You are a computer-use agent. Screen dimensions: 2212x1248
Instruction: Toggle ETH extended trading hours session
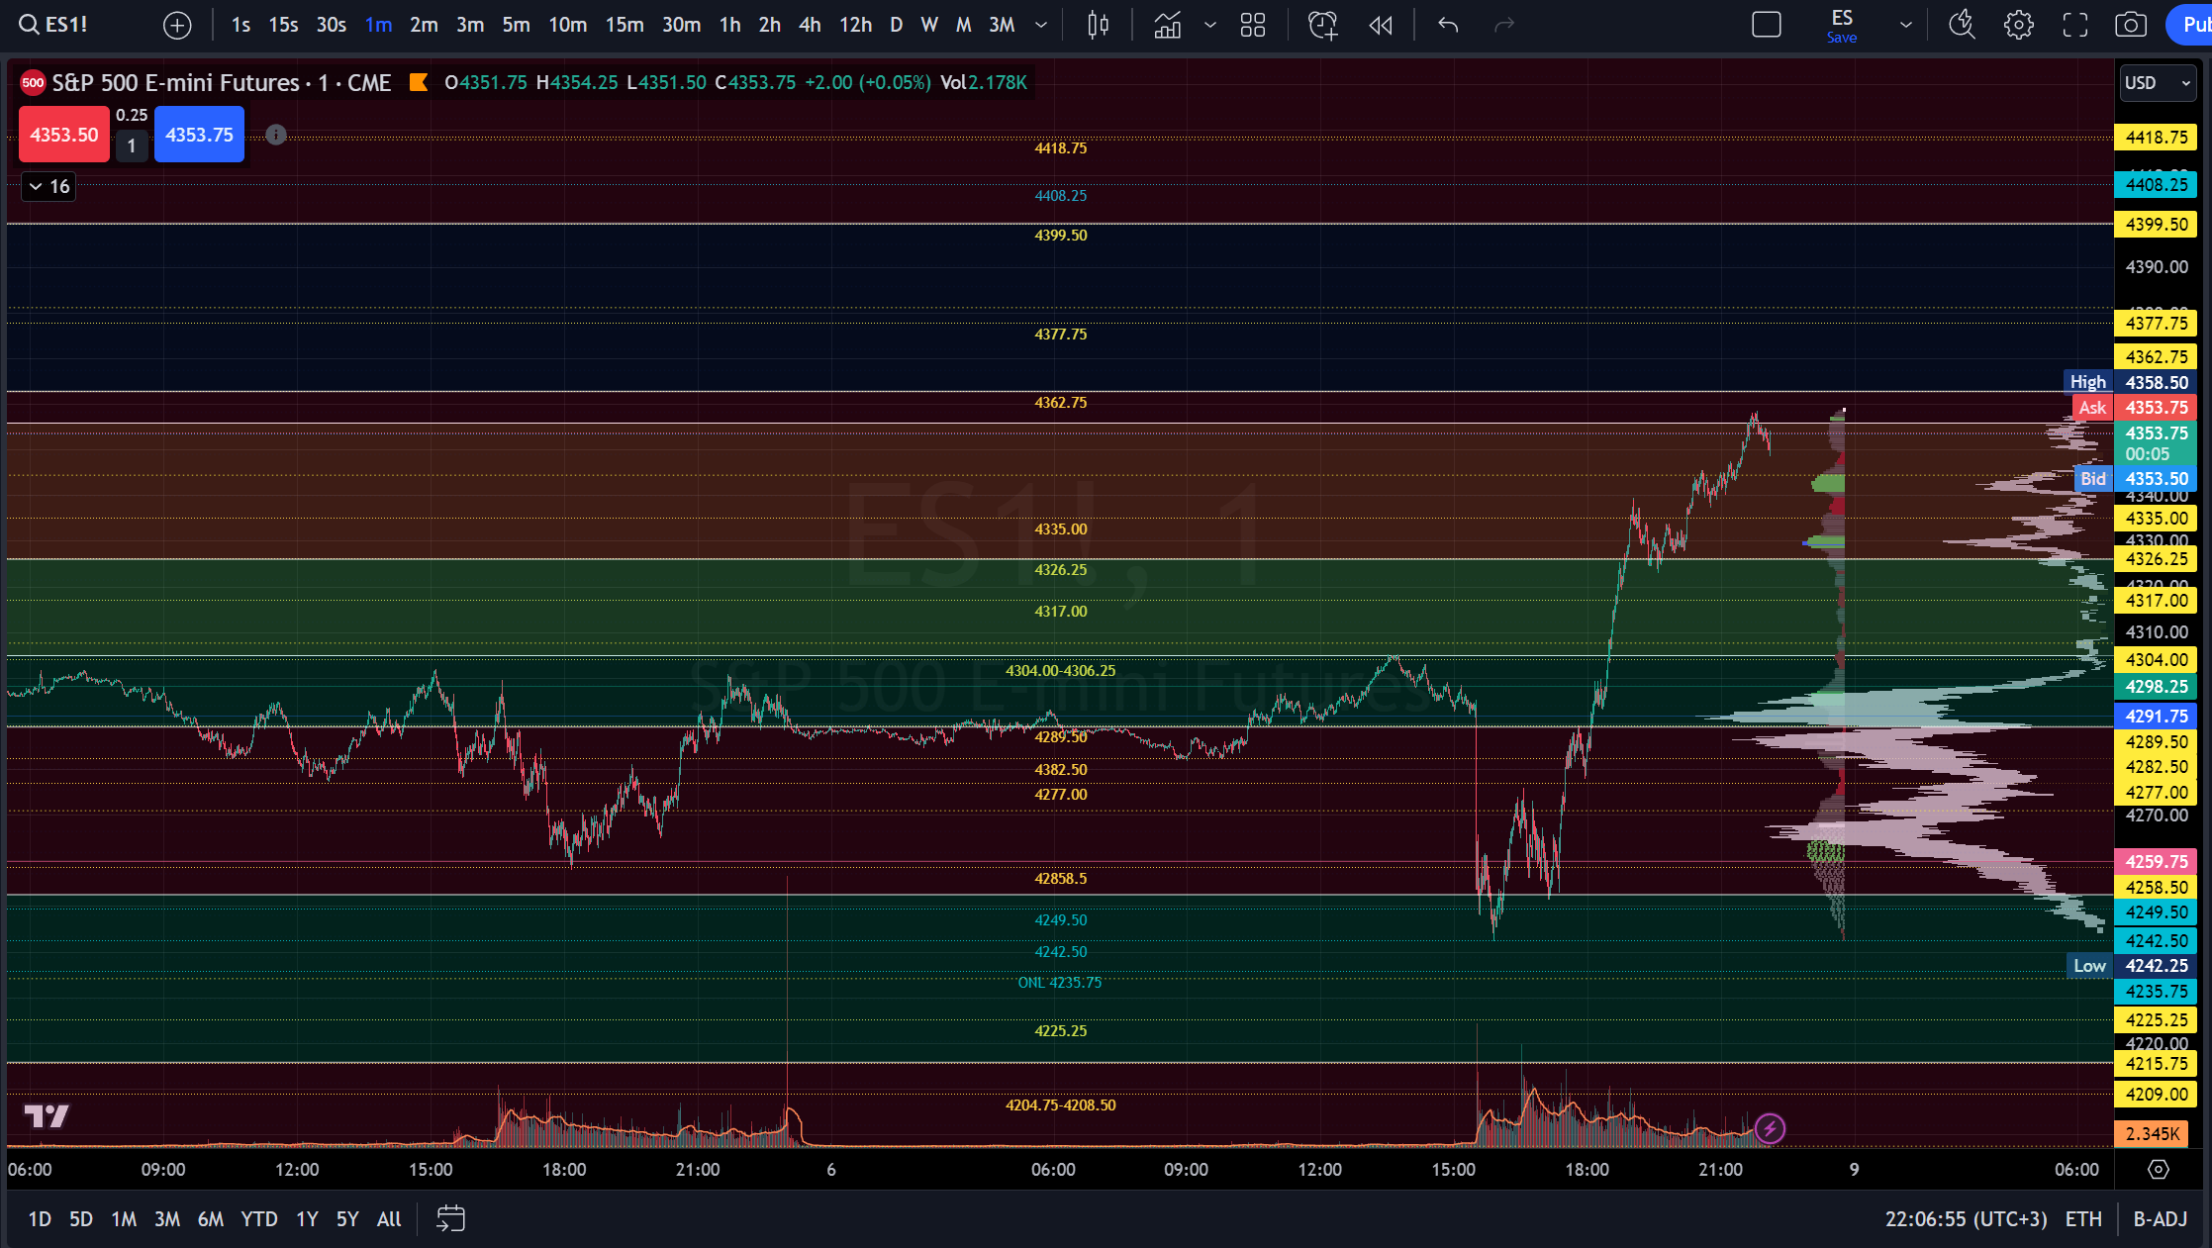[x=2083, y=1219]
